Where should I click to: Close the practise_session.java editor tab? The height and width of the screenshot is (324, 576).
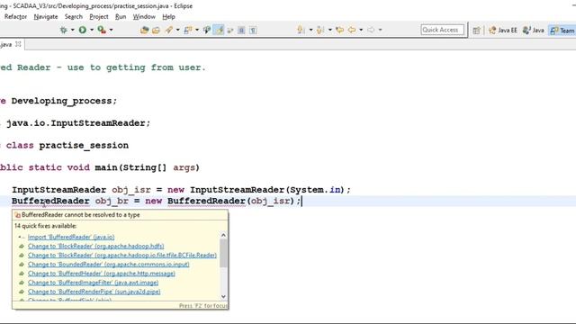pyautogui.click(x=18, y=44)
